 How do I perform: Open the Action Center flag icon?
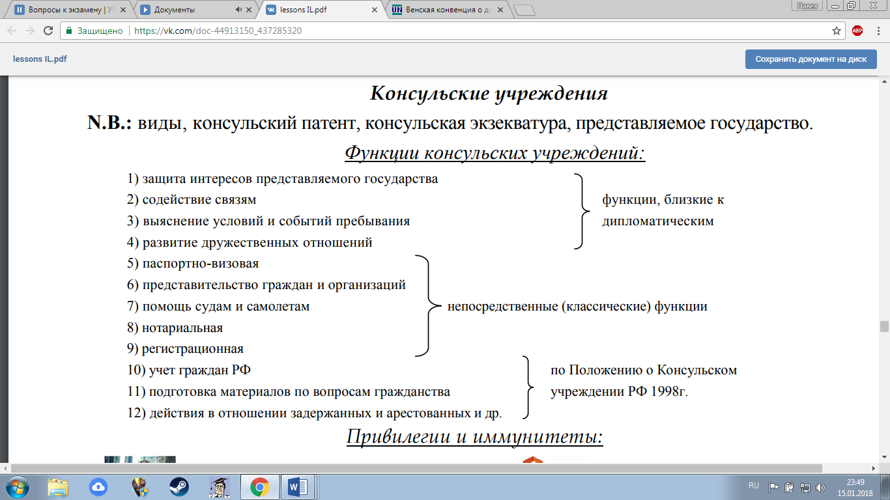pos(775,487)
